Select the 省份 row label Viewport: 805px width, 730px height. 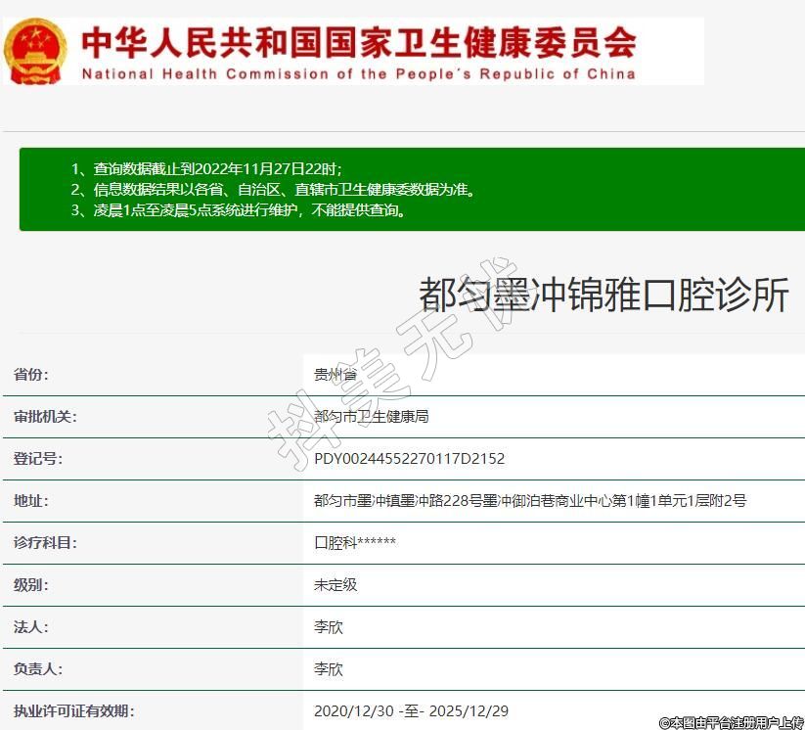coord(31,375)
